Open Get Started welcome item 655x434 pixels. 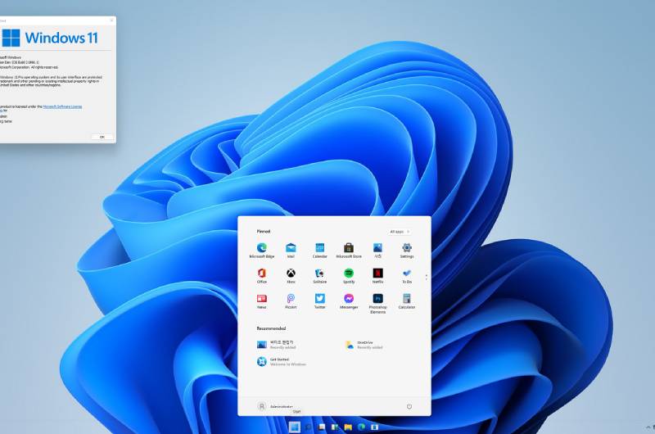pos(282,362)
